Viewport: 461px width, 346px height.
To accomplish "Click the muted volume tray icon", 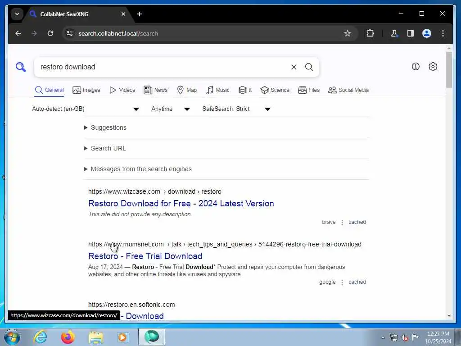I will pos(405,338).
